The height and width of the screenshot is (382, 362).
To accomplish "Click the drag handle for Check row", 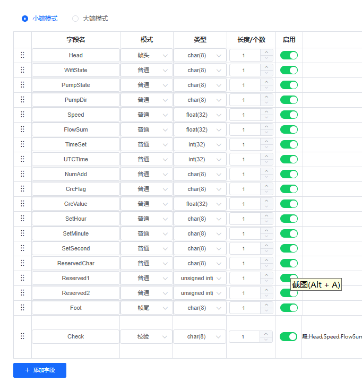I will click(x=22, y=336).
